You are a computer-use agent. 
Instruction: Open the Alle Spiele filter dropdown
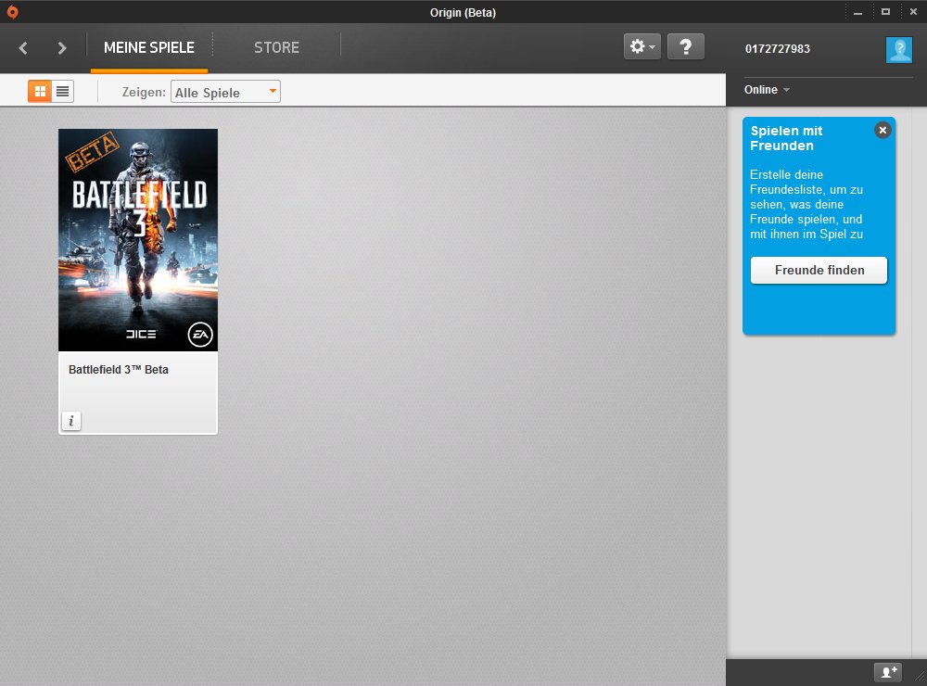(x=225, y=92)
